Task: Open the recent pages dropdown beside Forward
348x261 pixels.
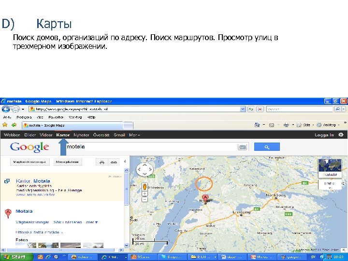Action: (23, 109)
